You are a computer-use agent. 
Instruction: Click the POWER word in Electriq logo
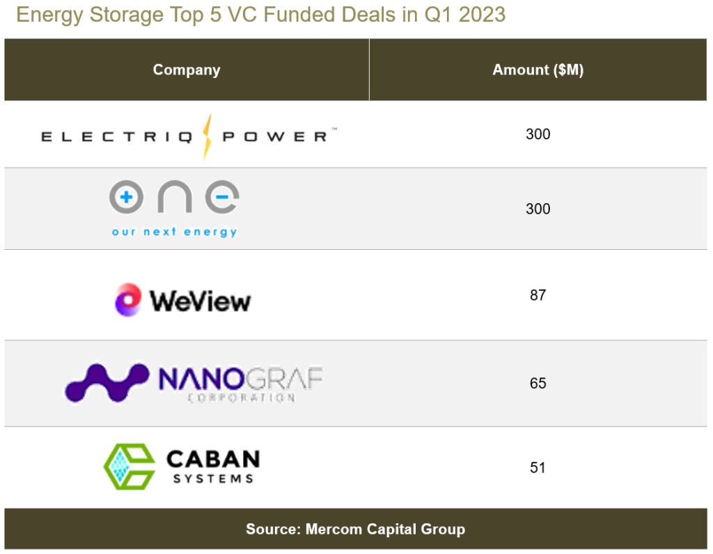(274, 136)
